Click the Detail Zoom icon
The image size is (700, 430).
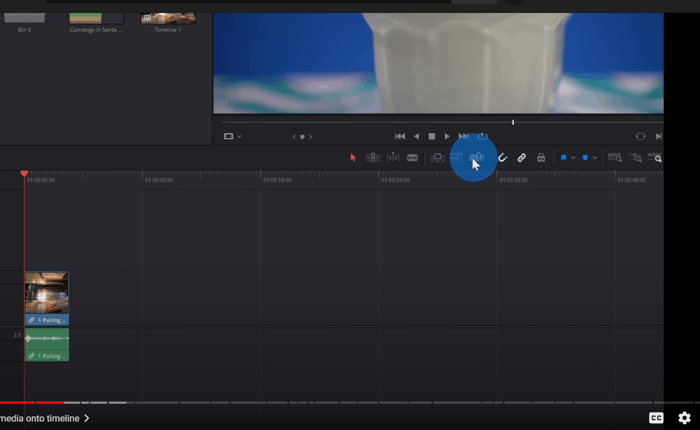(x=635, y=158)
